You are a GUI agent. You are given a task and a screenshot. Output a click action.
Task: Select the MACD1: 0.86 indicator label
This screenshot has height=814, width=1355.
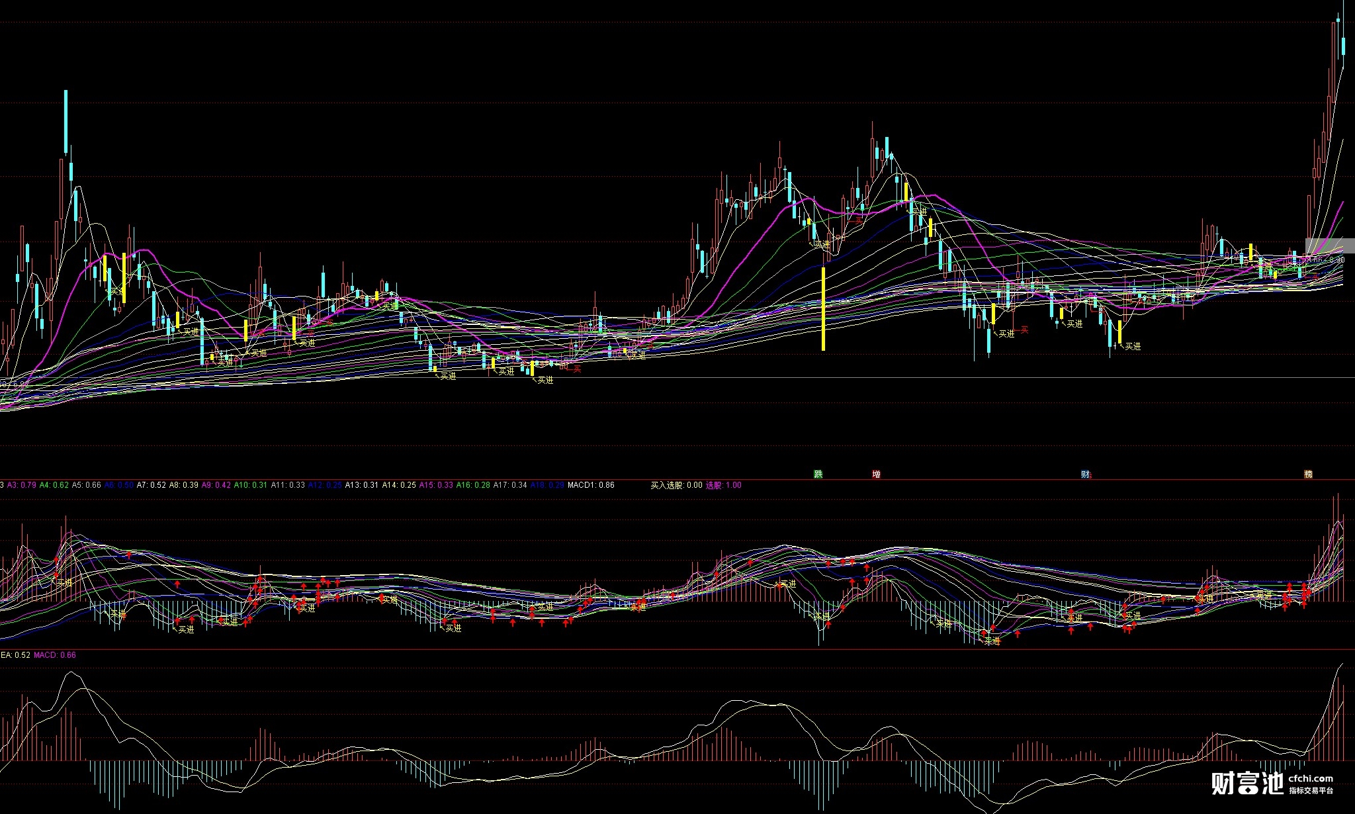590,485
